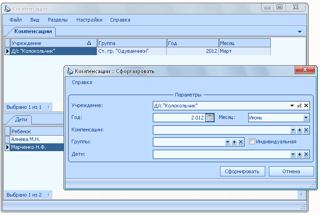Click scroll right arrow in the Дети panel

302,195
